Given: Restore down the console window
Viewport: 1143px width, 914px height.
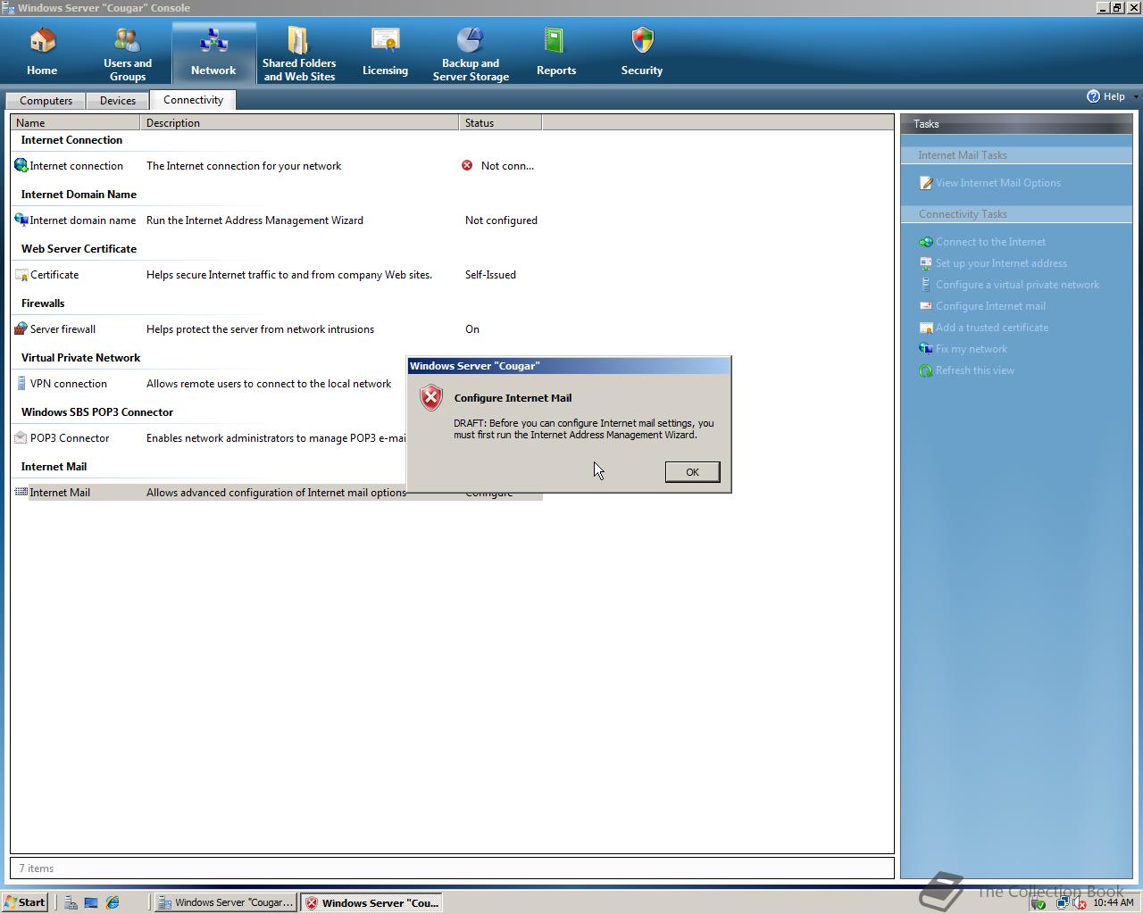Looking at the screenshot, I should point(1116,7).
